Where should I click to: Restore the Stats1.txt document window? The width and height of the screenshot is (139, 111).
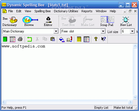click(x=130, y=11)
